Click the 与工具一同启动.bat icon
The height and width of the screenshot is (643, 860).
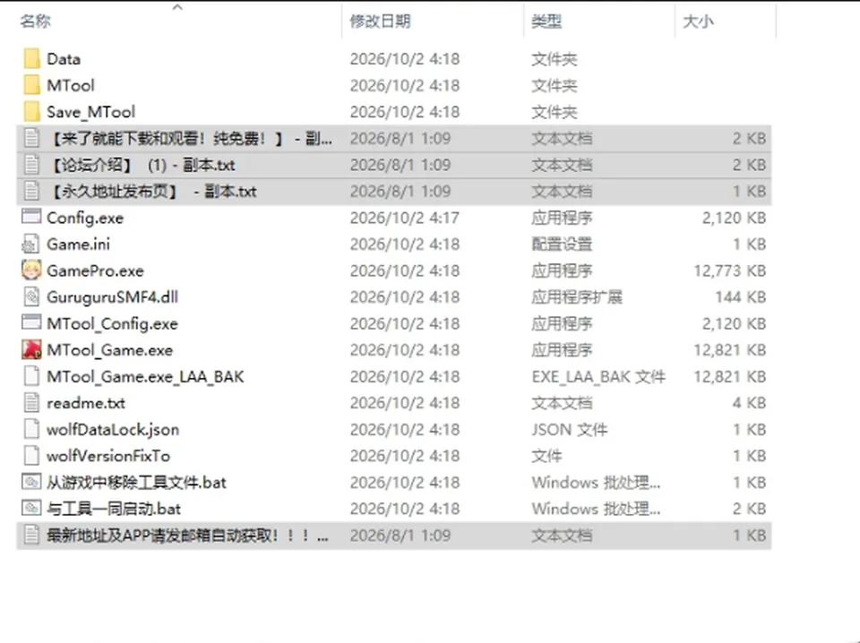31,509
